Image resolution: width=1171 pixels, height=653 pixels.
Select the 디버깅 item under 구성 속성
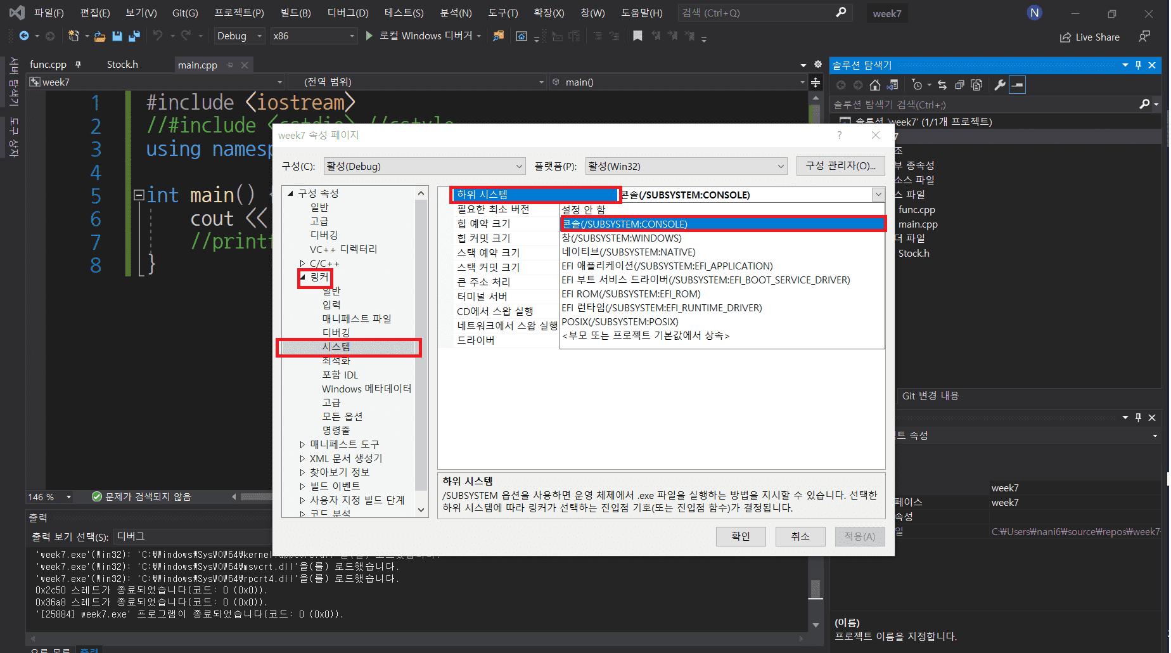pyautogui.click(x=324, y=235)
